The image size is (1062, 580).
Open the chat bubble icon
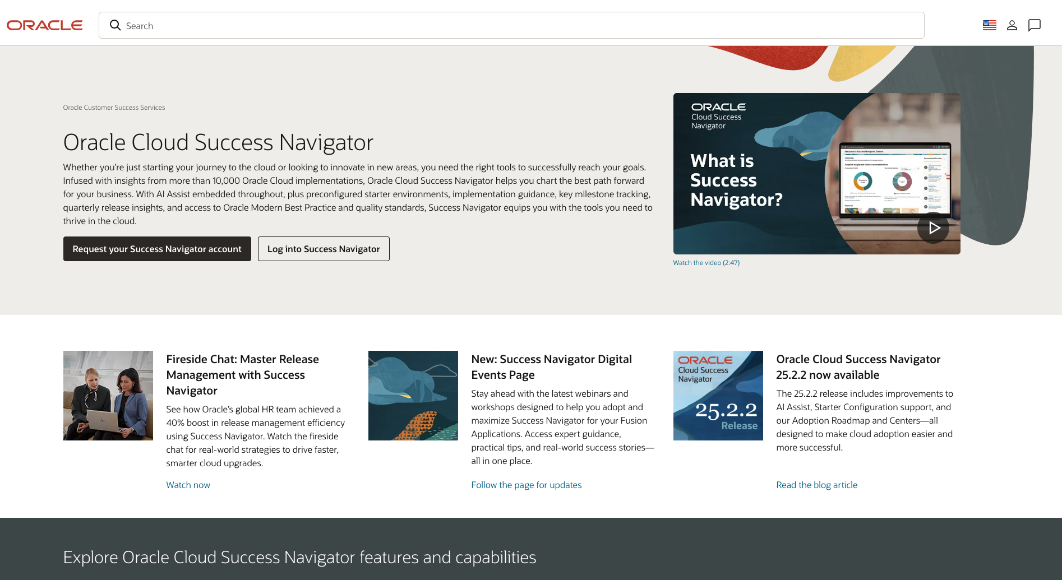(1035, 25)
